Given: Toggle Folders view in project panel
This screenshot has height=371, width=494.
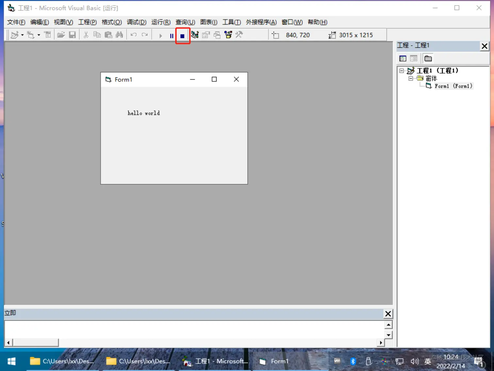Looking at the screenshot, I should click(x=428, y=59).
